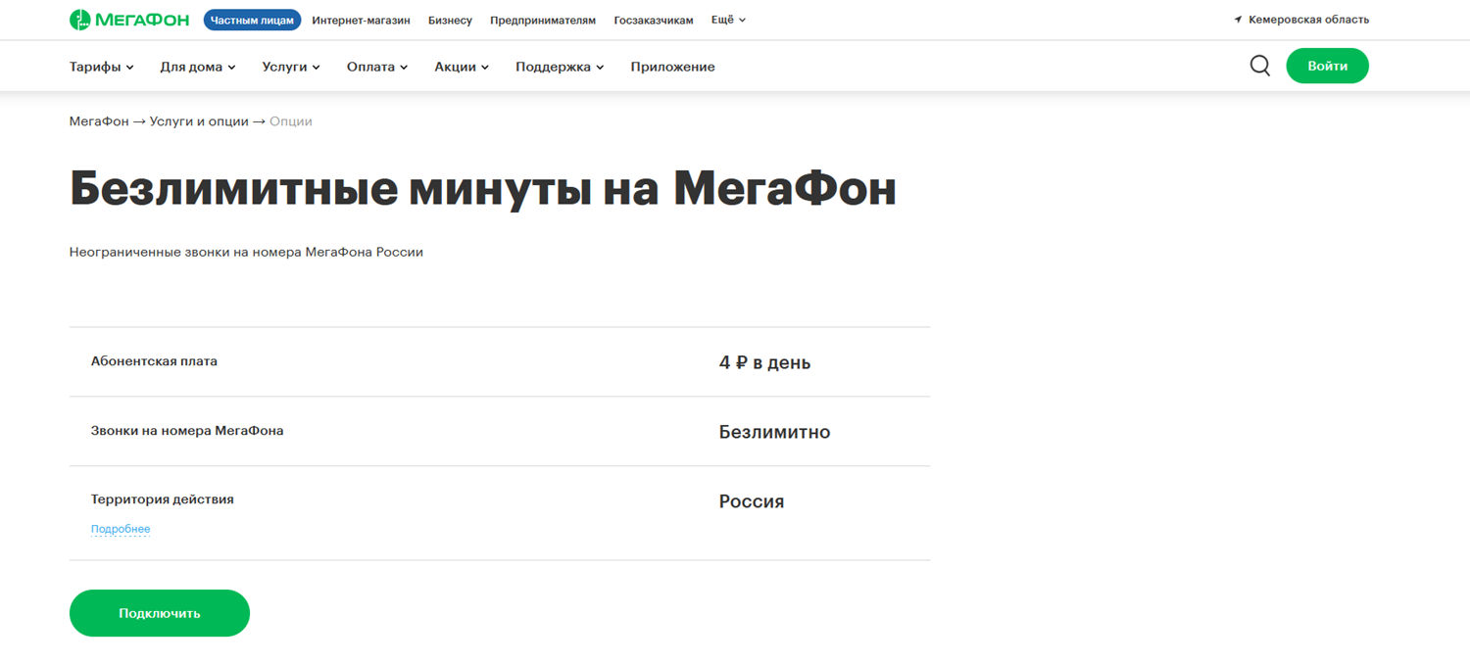
Task: Open the Предпринимателям section
Action: coord(543,20)
